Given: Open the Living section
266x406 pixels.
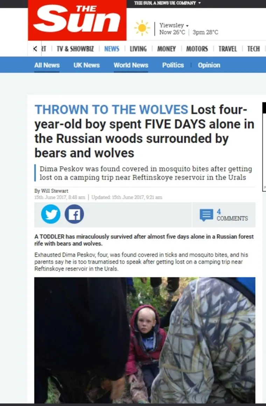Looking at the screenshot, I should (x=138, y=49).
